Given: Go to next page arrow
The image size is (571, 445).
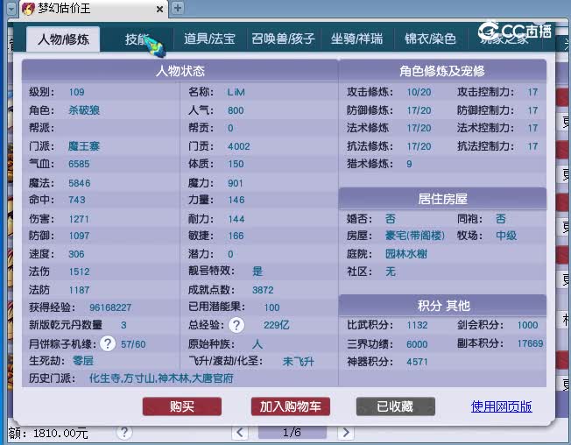Looking at the screenshot, I should [346, 432].
